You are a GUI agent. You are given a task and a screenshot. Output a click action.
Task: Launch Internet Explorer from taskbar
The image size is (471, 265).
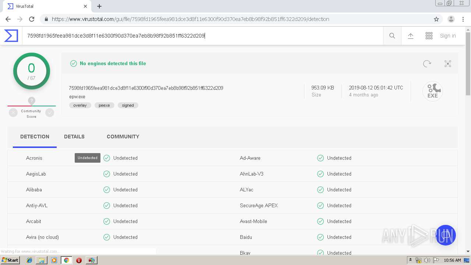point(29,260)
